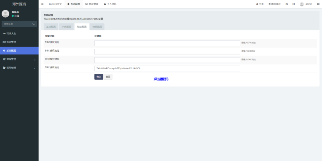Screen dimensions: 322x161
Task: Click the 变量值 column header
Action: (x=98, y=36)
